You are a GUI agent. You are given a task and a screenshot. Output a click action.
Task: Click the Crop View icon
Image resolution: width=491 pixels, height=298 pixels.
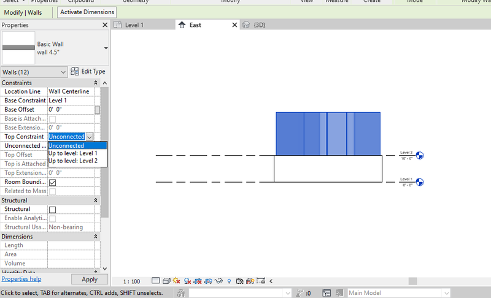(198, 281)
